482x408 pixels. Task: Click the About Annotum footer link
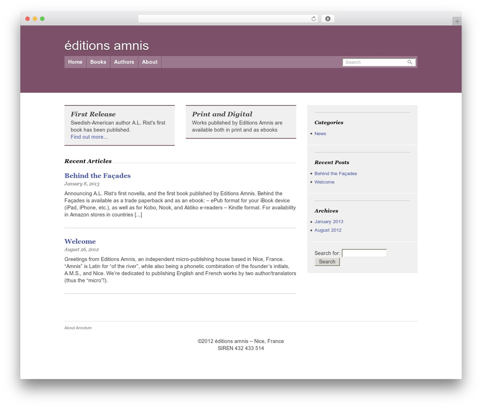click(x=78, y=328)
